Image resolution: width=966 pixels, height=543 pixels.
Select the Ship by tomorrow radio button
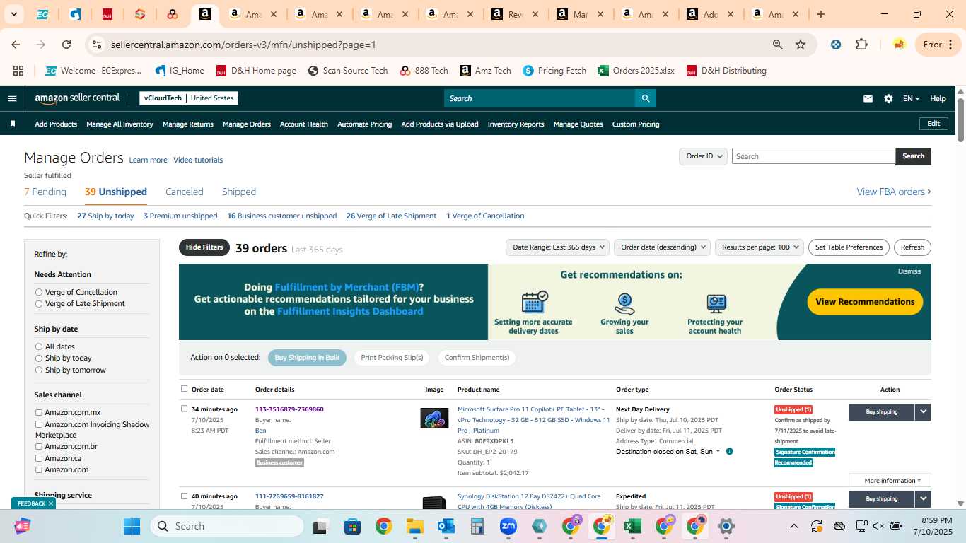pos(39,370)
